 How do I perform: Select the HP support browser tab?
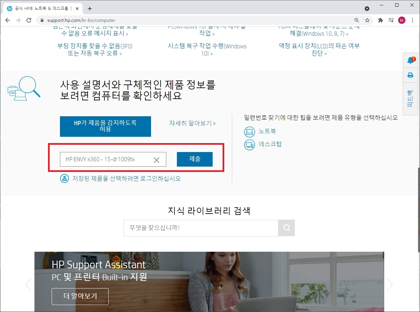point(43,9)
